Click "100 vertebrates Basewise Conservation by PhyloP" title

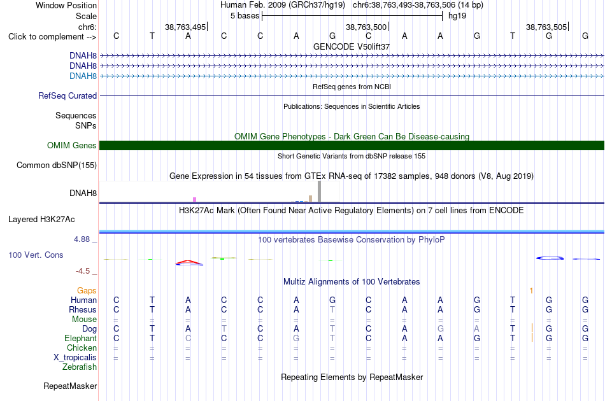(351, 239)
